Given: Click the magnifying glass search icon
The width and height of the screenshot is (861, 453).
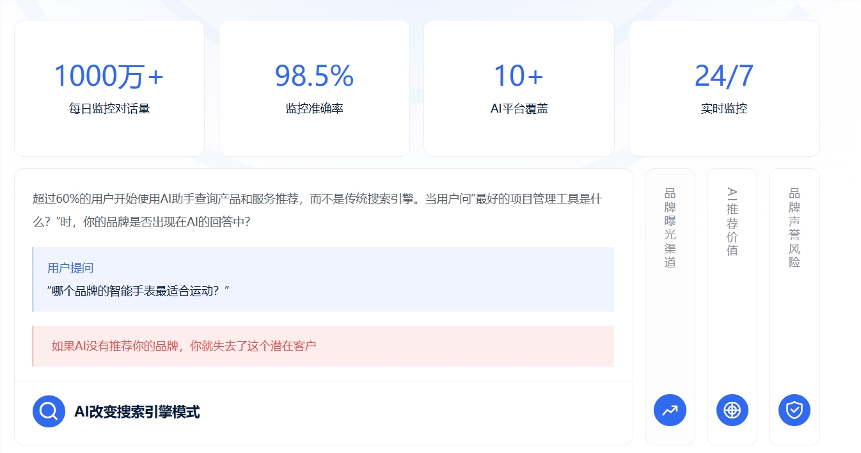Looking at the screenshot, I should [x=49, y=411].
